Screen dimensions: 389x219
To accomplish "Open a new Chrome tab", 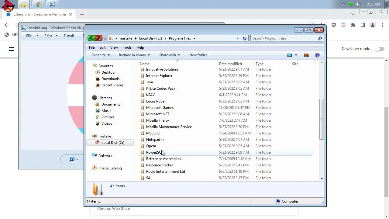I will point(82,14).
